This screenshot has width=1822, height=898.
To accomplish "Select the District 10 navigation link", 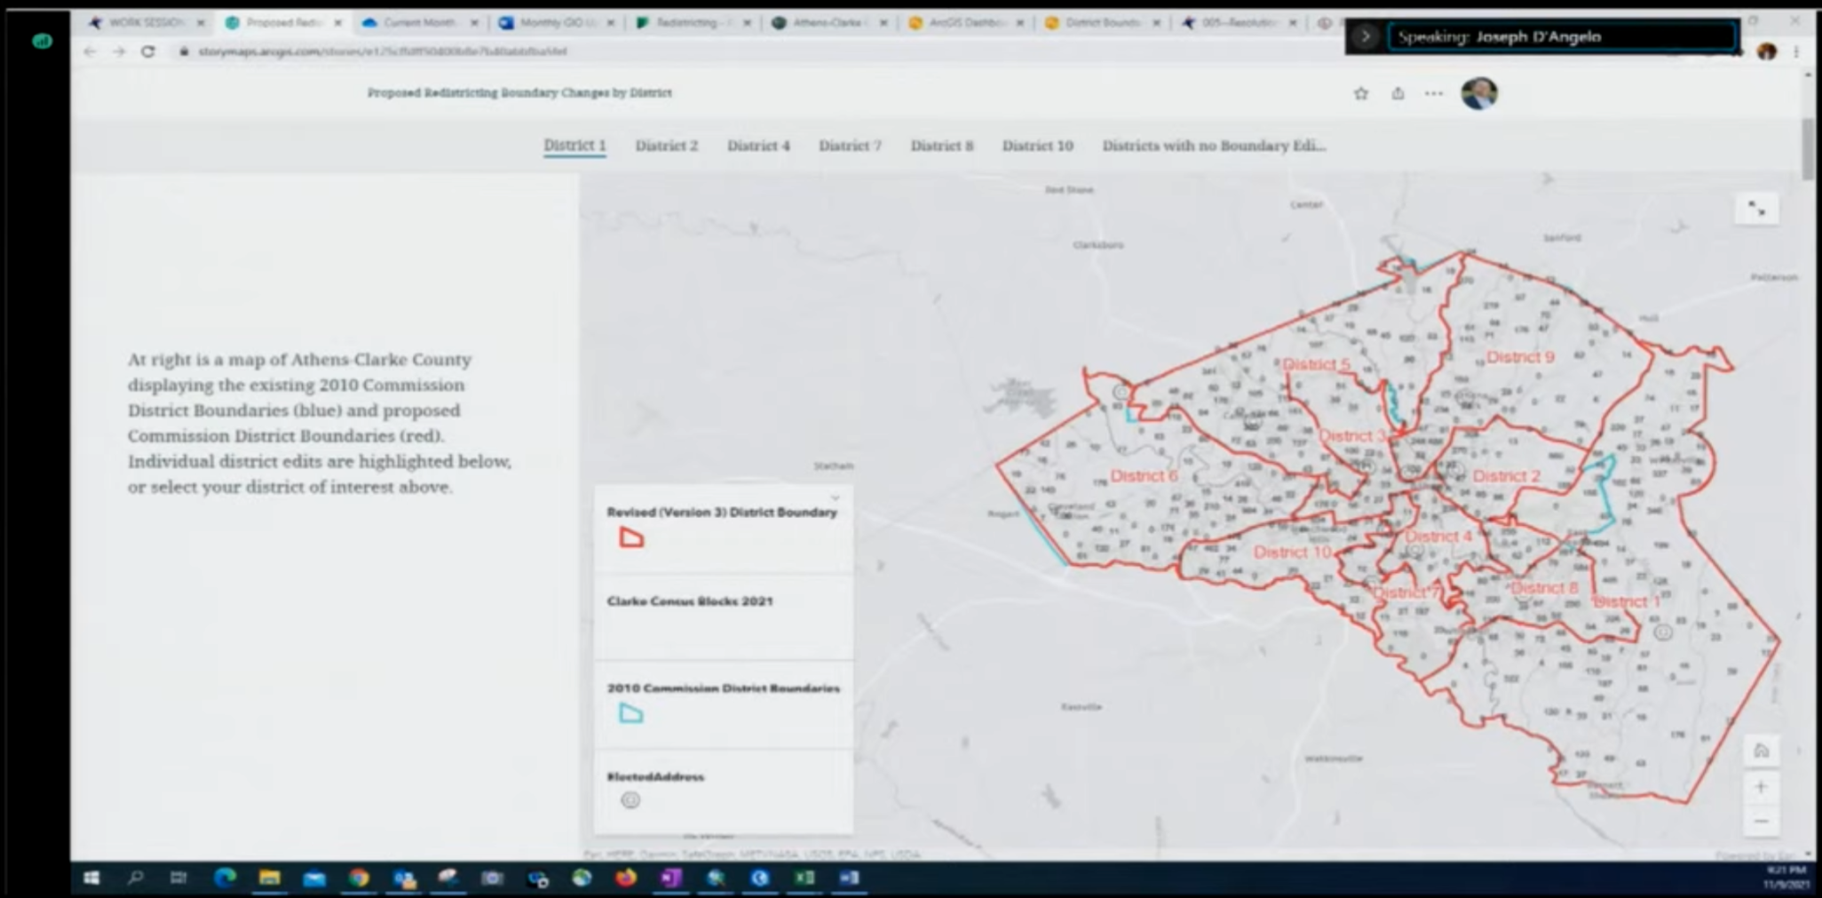I will point(1037,146).
